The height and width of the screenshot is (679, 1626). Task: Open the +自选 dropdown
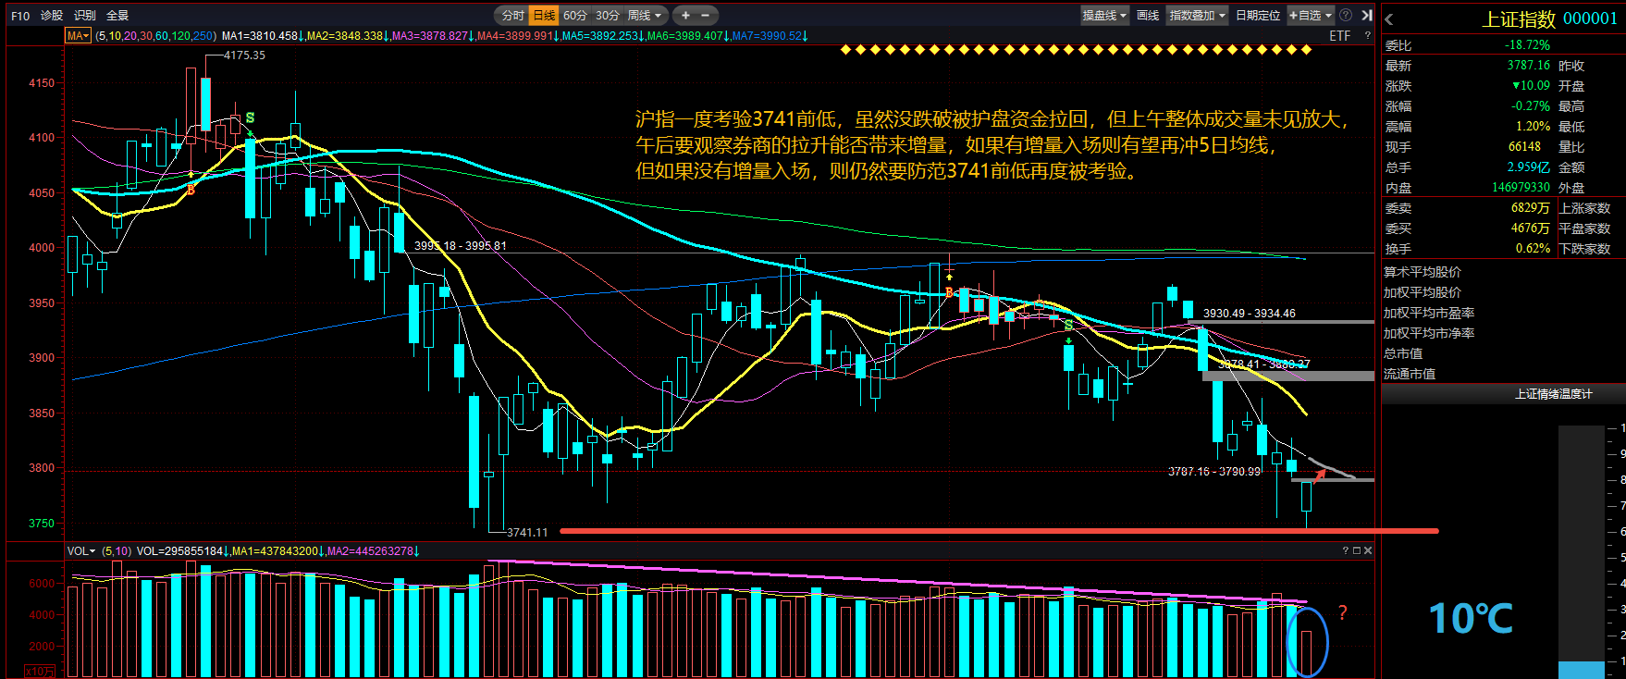1311,16
